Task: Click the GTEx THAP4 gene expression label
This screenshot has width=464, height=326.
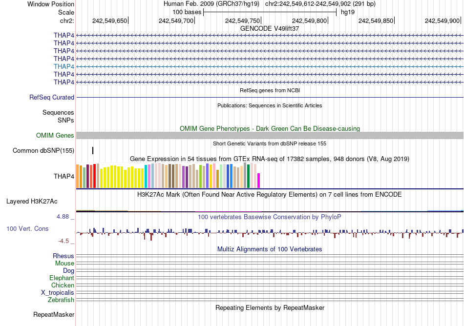Action: (x=63, y=176)
